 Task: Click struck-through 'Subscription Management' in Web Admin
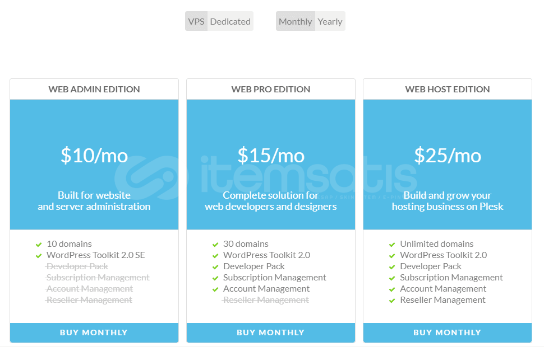(x=98, y=278)
